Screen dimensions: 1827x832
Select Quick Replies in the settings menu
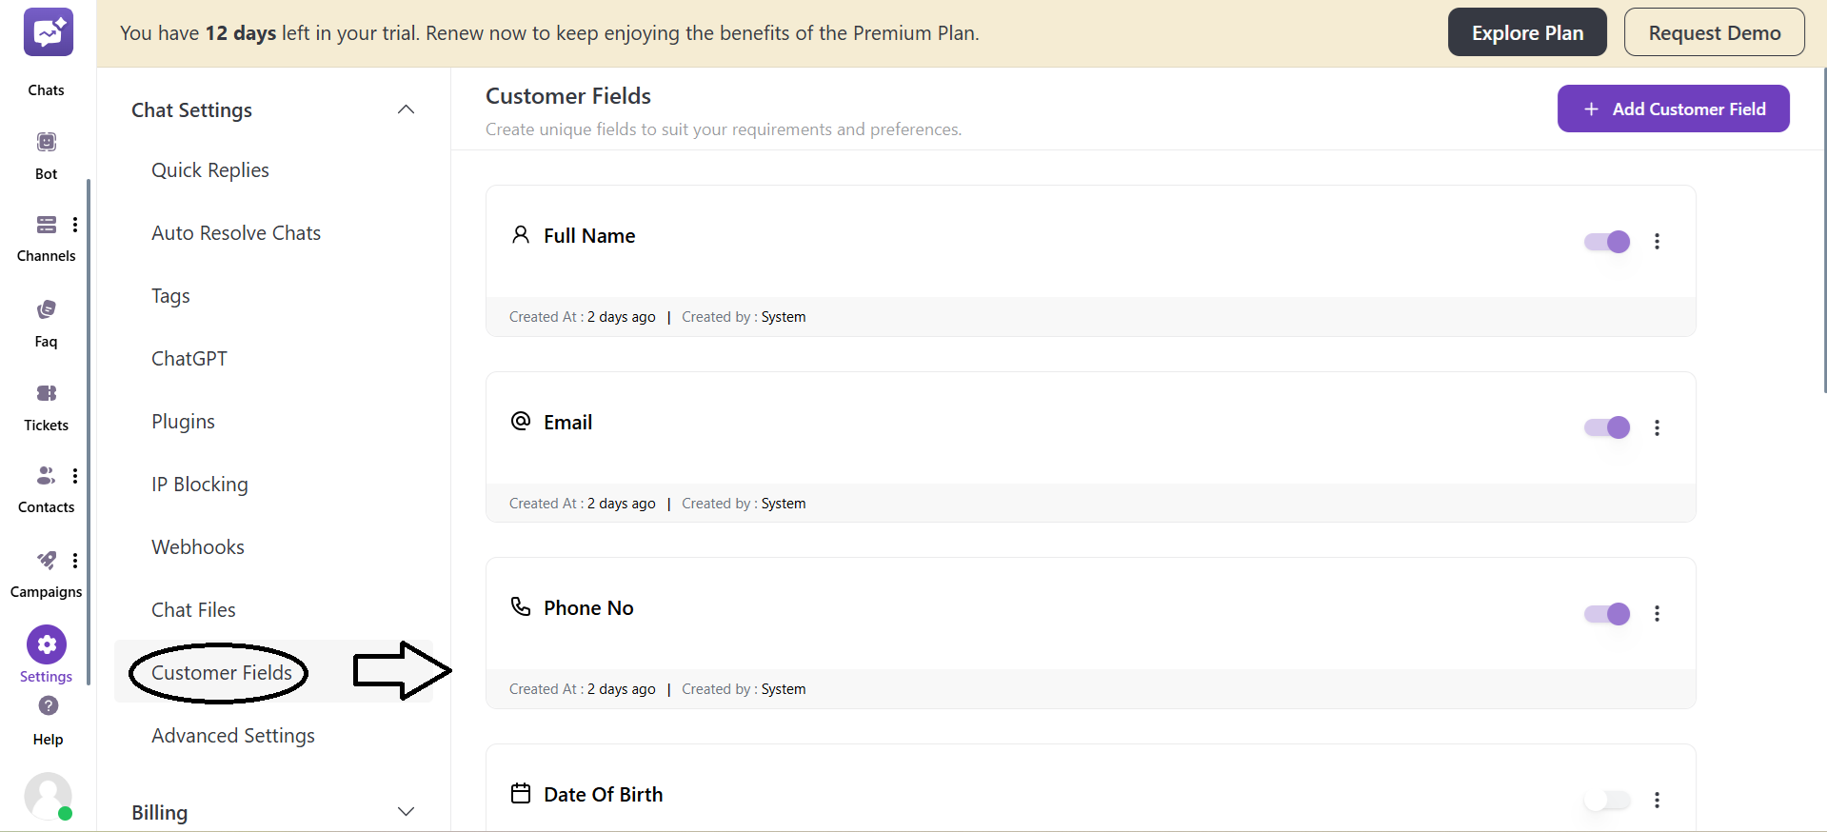(x=210, y=169)
